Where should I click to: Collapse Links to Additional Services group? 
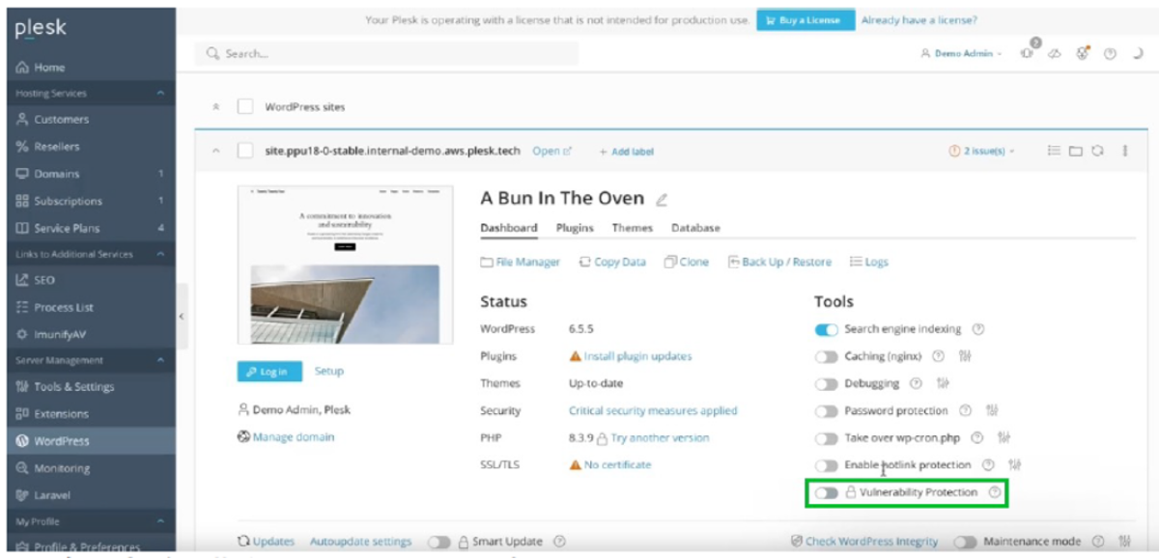click(160, 254)
